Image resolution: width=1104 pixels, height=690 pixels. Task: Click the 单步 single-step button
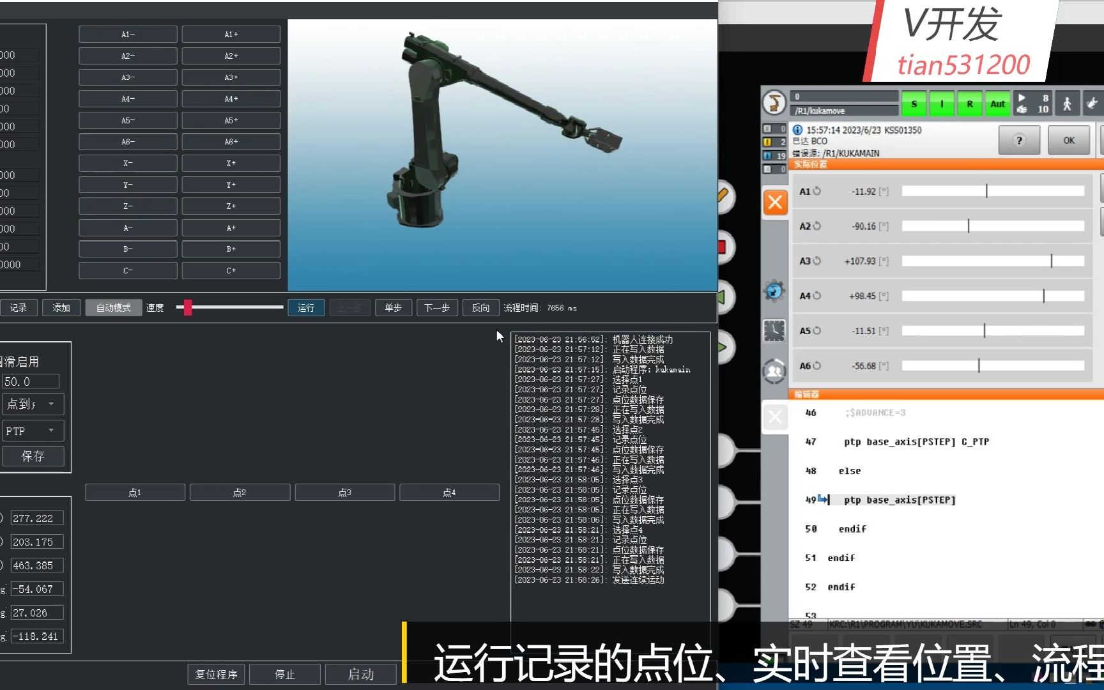[x=394, y=308]
